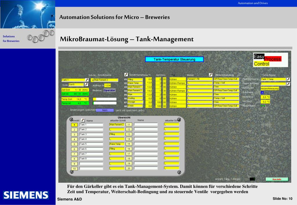Screen dimensions: 297x205
Task: Open Betriebsart selector Heizen/Niveaureg
Action: [x=270, y=88]
